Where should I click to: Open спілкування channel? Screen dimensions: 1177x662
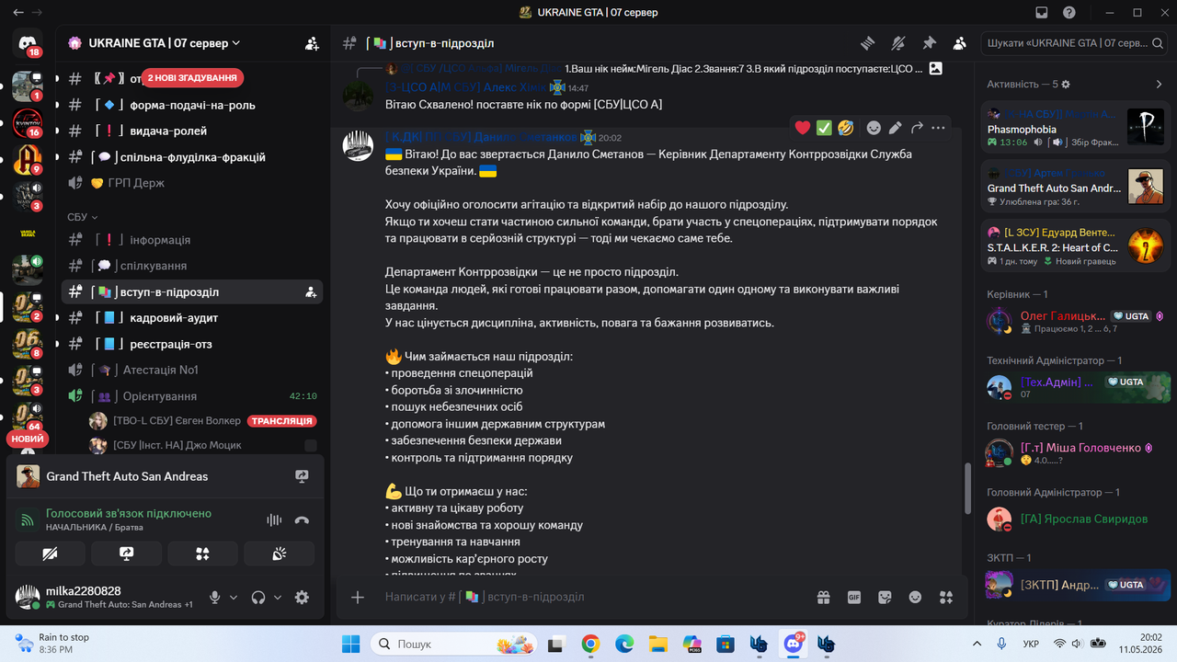tap(191, 266)
